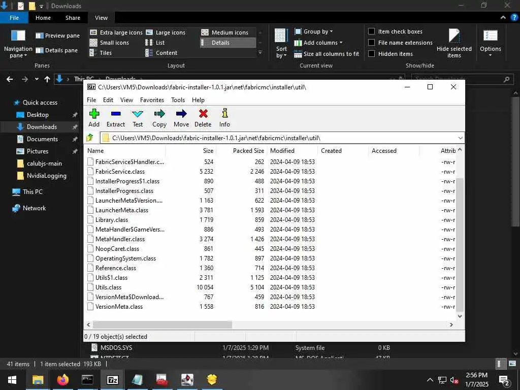Open the Sort by dropdown

(281, 44)
